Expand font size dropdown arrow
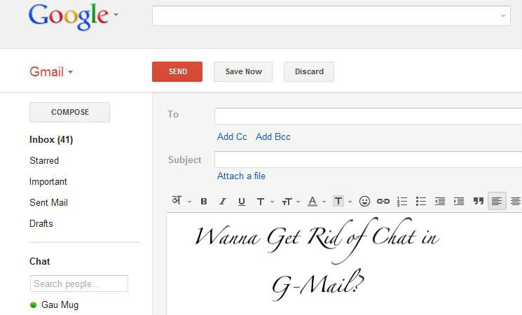This screenshot has height=315, width=522. [298, 202]
